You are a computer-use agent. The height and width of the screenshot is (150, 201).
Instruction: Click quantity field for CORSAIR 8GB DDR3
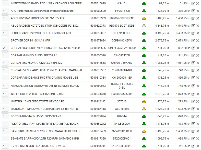click(5, 48)
